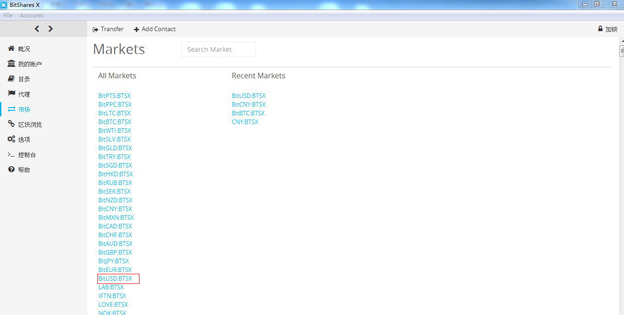Open BitTRY:BTSX market link
Screen dimensions: 624x315
(x=114, y=157)
